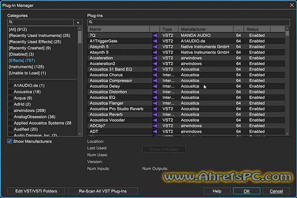Click the icon beside Acoustica Delay
Screen dimensions: 297x198
[155, 86]
